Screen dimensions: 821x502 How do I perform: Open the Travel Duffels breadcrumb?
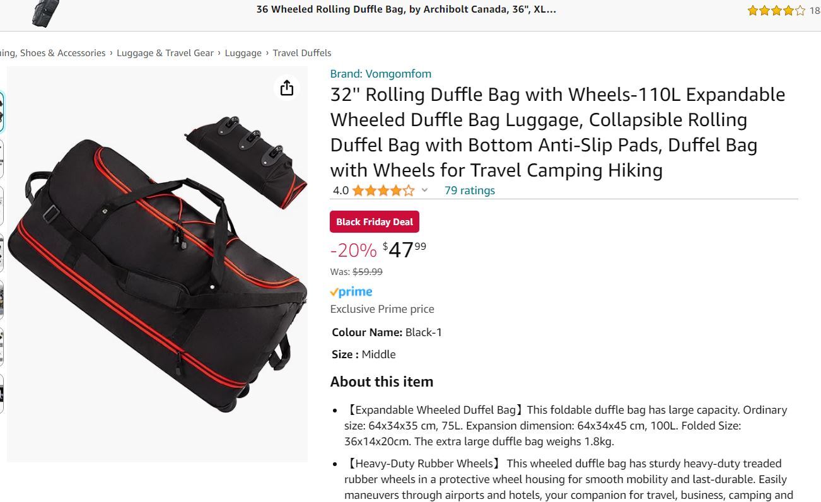click(x=301, y=53)
